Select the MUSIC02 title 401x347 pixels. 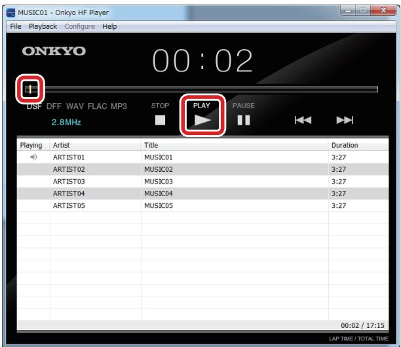pos(159,169)
